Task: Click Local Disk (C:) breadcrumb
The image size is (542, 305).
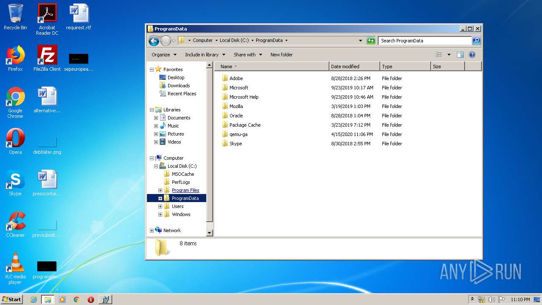Action: click(x=234, y=41)
